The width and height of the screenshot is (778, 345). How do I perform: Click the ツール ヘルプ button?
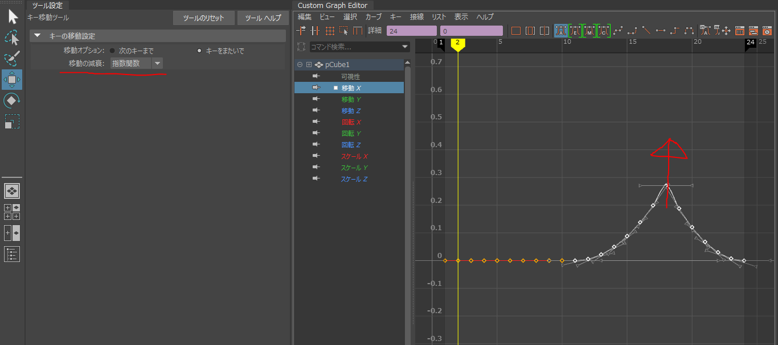(x=263, y=18)
